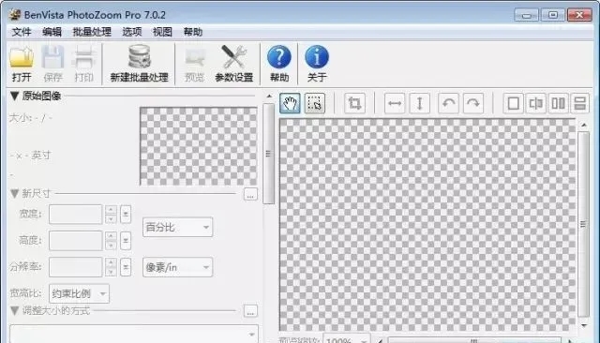Switch to side-by-side split preview view
The image size is (600, 343).
(x=558, y=103)
